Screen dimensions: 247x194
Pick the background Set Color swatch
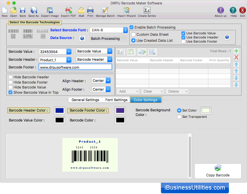[x=206, y=110]
